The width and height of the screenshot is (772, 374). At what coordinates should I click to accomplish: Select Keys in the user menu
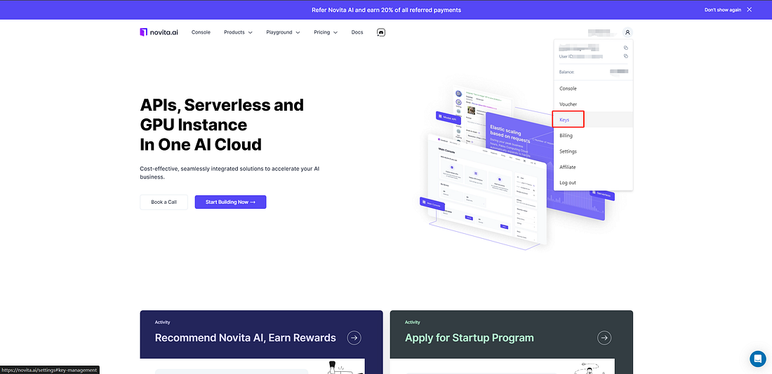(x=593, y=120)
